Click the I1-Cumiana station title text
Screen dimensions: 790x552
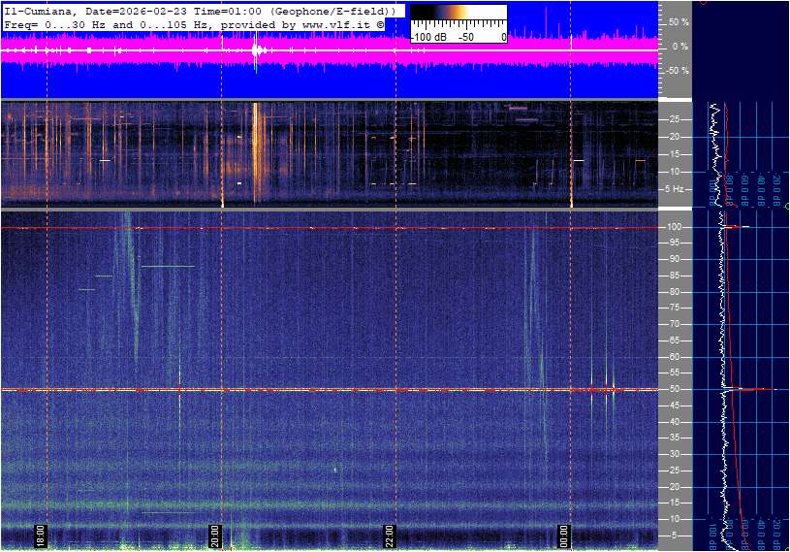coord(41,9)
